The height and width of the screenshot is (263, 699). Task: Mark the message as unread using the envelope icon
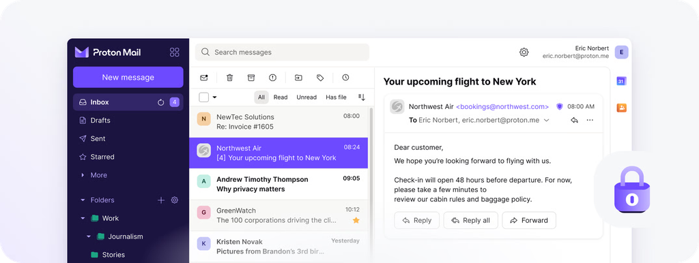pos(203,78)
